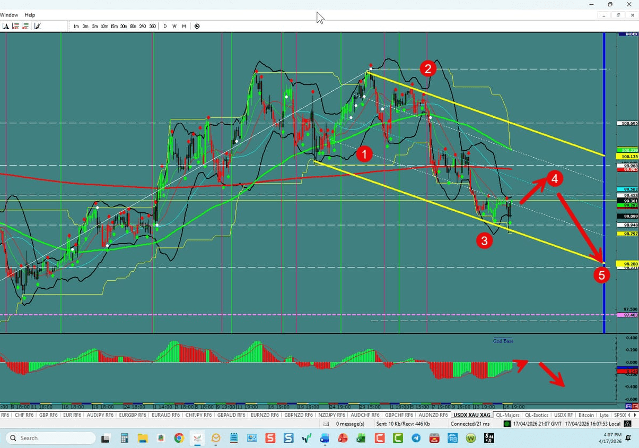Open the Window menu

9,15
